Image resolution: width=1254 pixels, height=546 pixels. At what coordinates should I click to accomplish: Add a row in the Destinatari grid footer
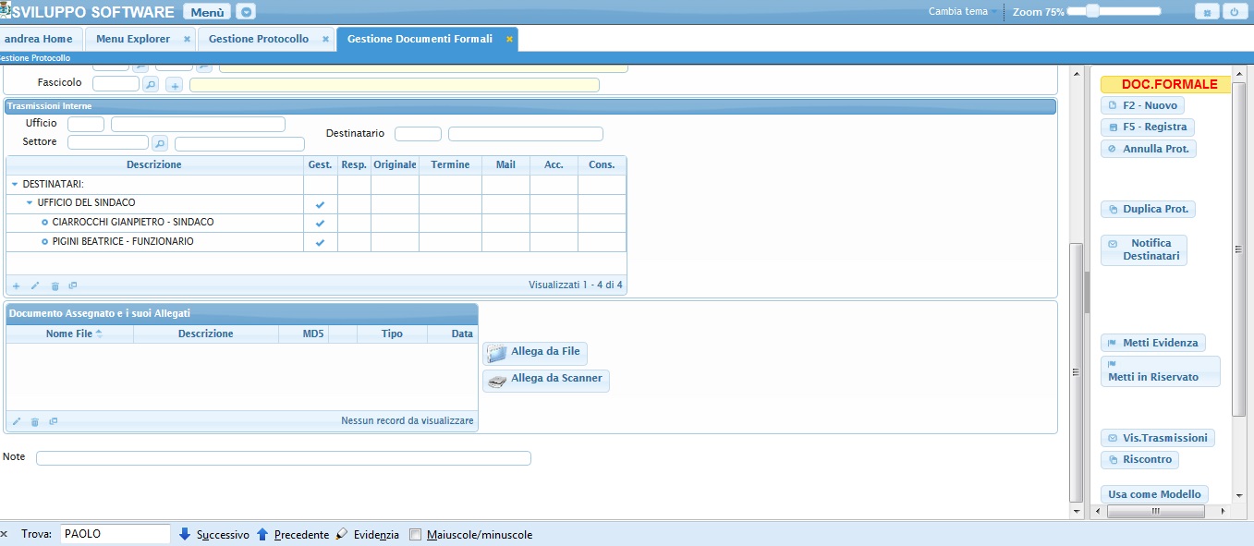(16, 286)
